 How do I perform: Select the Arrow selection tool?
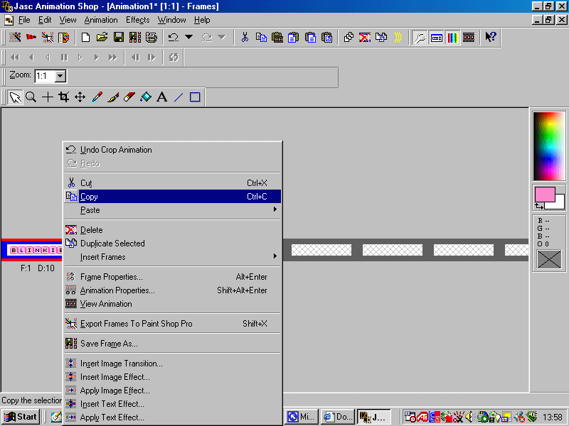click(15, 97)
